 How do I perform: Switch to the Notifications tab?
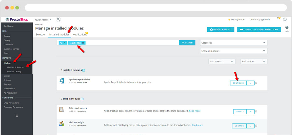click(x=80, y=34)
